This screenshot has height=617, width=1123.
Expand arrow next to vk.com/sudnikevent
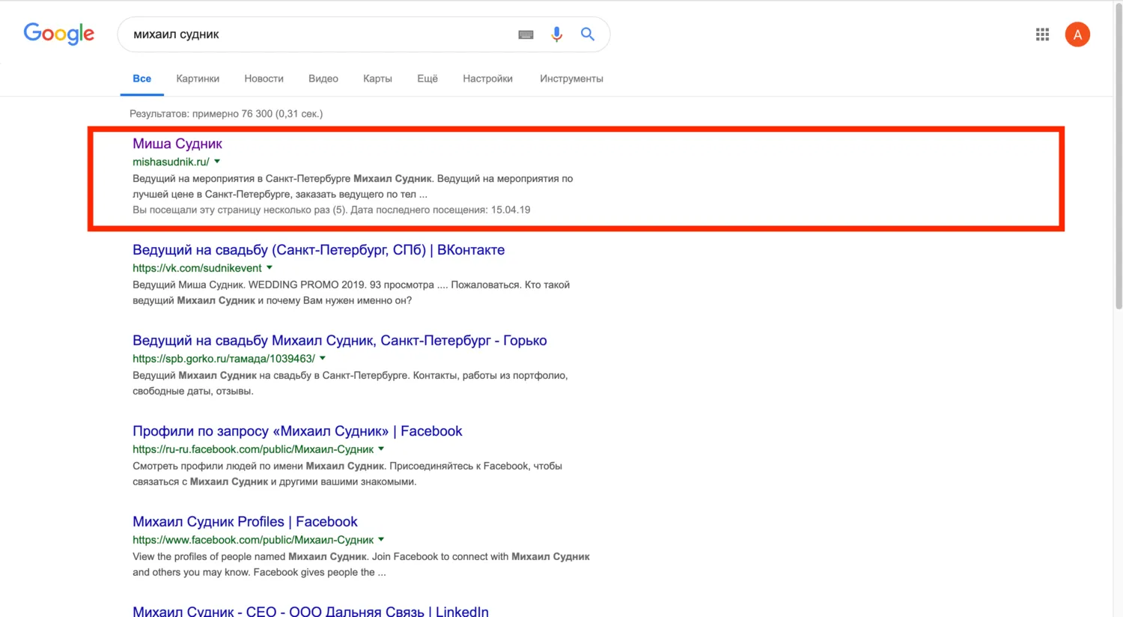click(270, 268)
